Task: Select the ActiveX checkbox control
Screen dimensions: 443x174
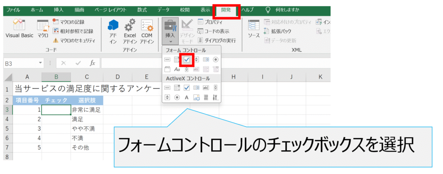Action: pyautogui.click(x=187, y=88)
